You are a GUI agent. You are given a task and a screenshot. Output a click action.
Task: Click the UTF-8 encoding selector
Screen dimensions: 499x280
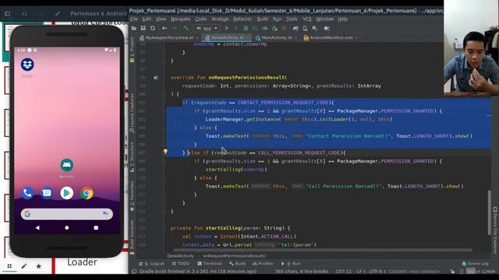(x=377, y=271)
